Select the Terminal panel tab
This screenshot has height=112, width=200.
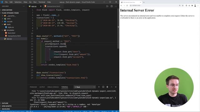tap(65, 87)
